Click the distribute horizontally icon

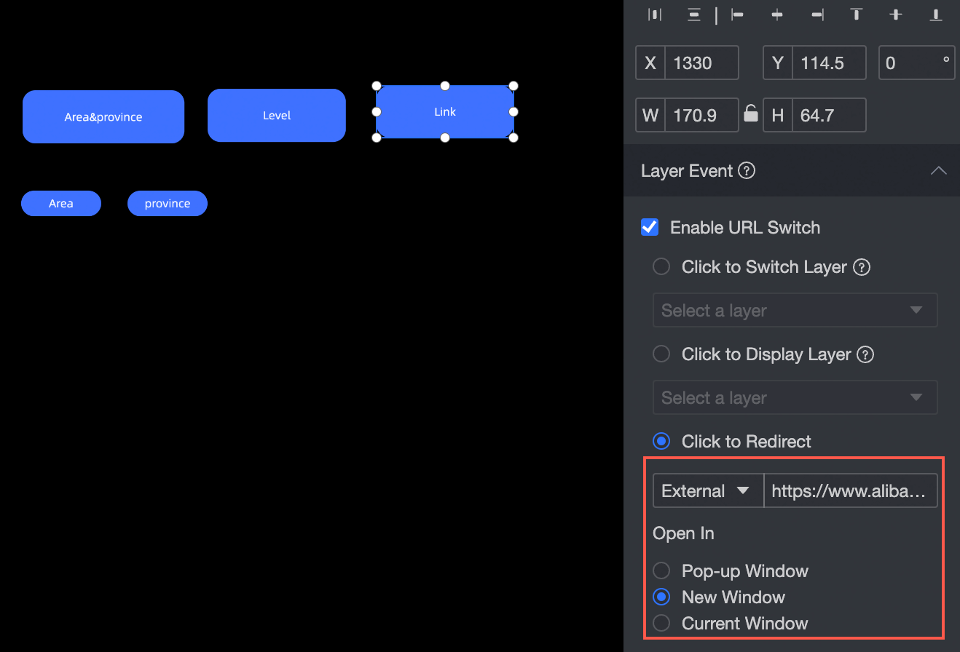(654, 15)
